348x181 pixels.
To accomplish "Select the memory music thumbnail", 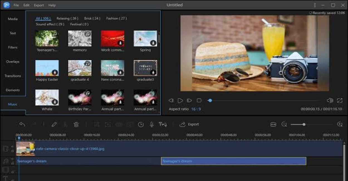I will [80, 38].
